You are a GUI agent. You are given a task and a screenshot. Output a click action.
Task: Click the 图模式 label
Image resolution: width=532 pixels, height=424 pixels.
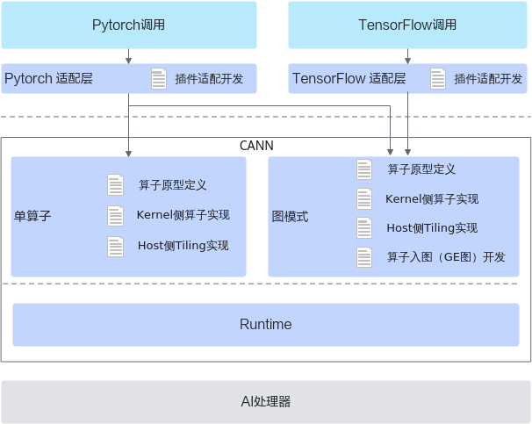click(x=290, y=217)
